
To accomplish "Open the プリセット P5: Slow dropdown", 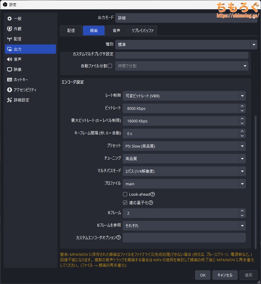I will 184,146.
